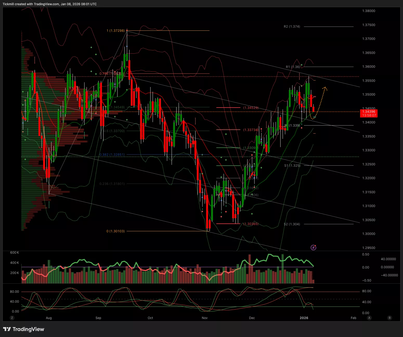Click the orange dotted projection arrow head
This screenshot has width=403, height=337.
tap(325, 88)
